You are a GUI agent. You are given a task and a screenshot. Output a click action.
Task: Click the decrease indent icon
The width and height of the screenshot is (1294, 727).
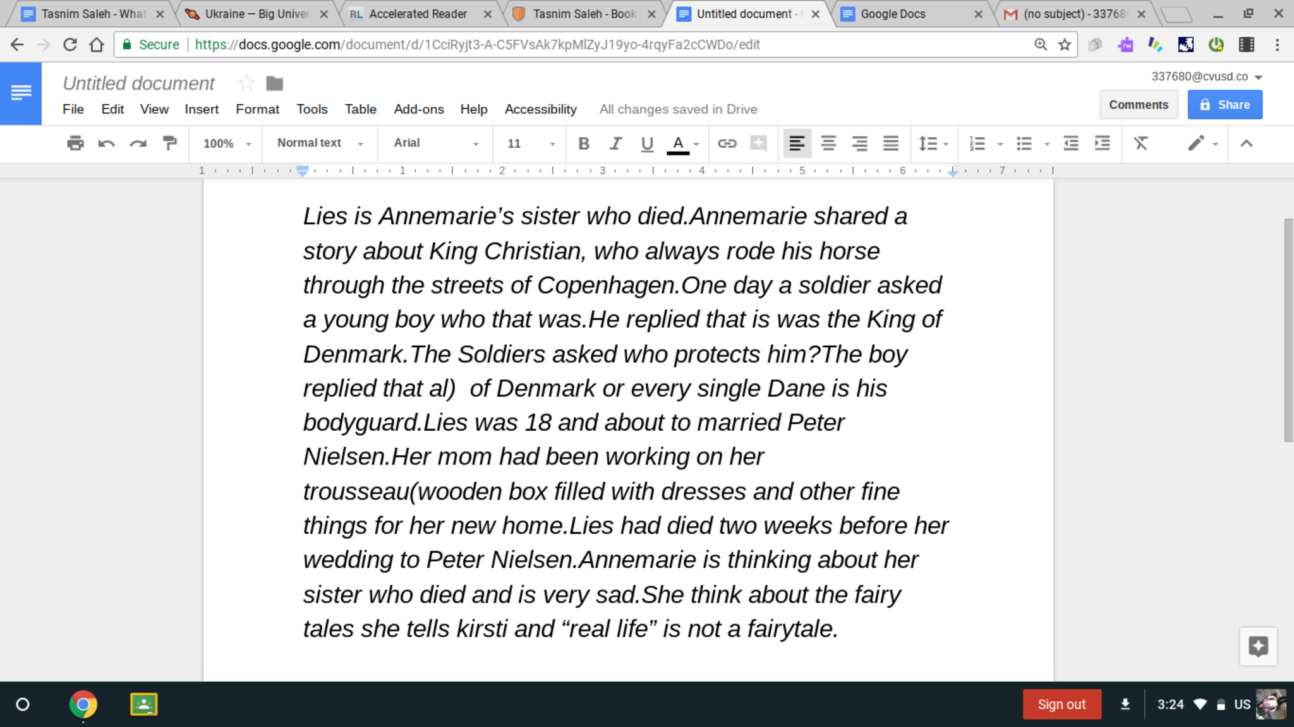tap(1071, 143)
